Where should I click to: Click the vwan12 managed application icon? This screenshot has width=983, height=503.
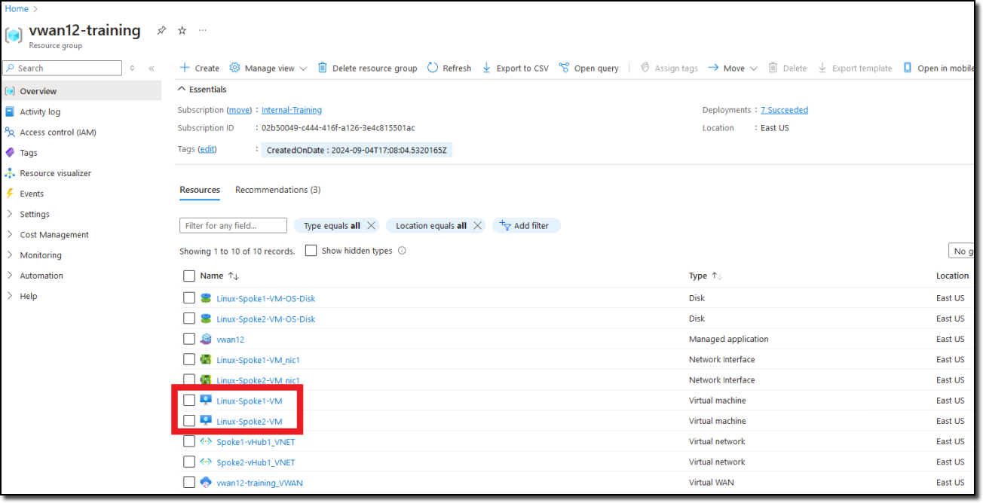206,339
